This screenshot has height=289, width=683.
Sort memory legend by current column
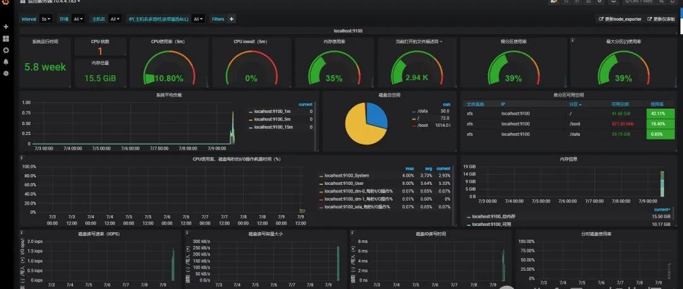pyautogui.click(x=662, y=209)
